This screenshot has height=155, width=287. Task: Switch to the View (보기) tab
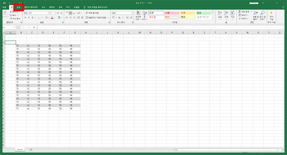(x=68, y=7)
